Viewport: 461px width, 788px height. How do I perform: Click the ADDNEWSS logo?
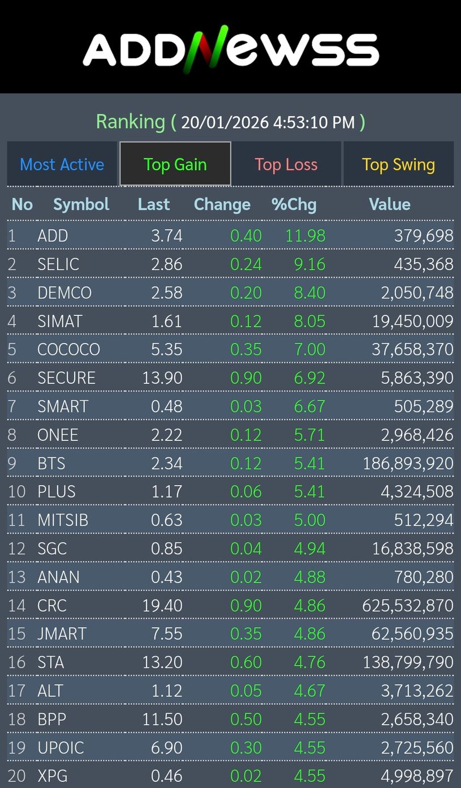pyautogui.click(x=231, y=48)
